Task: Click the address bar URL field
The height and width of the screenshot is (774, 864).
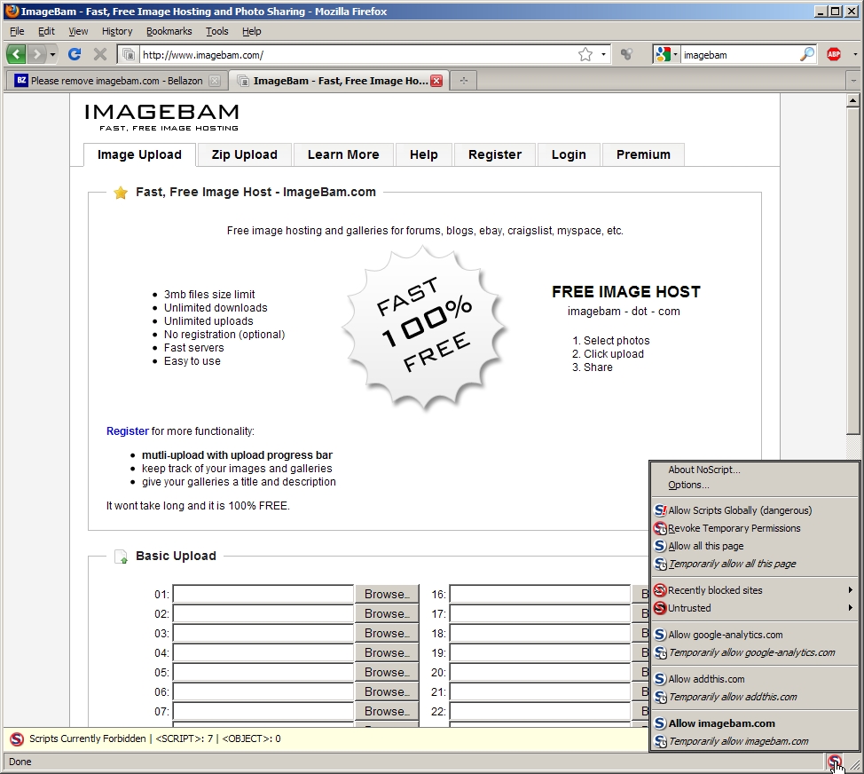Action: pyautogui.click(x=355, y=54)
